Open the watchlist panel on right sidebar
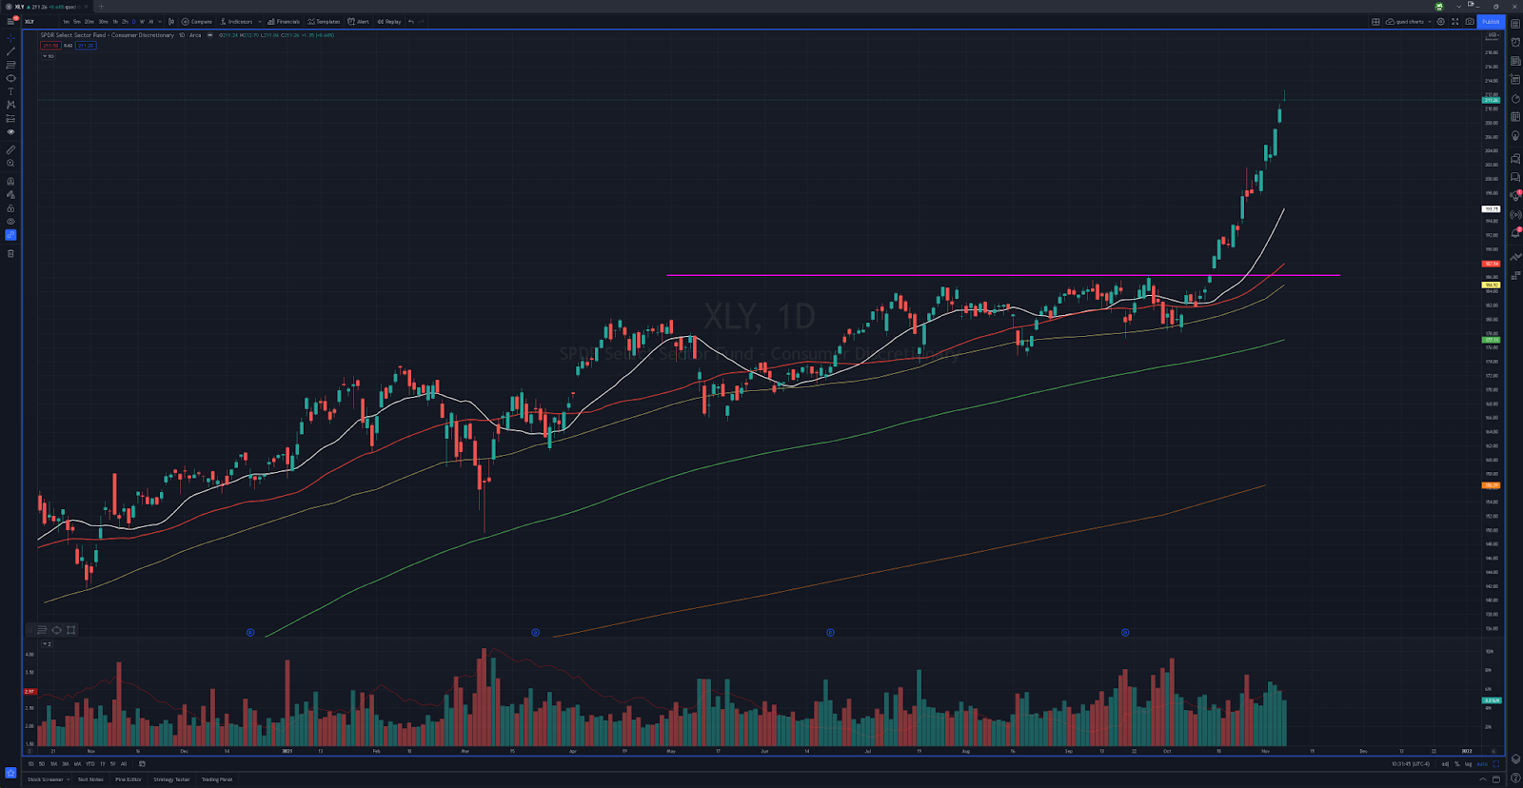Screen dimensions: 1523x788 [1515, 25]
